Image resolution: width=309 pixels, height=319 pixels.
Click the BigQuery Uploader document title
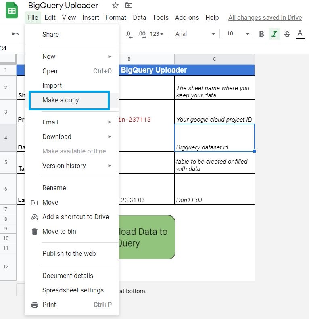(x=63, y=6)
